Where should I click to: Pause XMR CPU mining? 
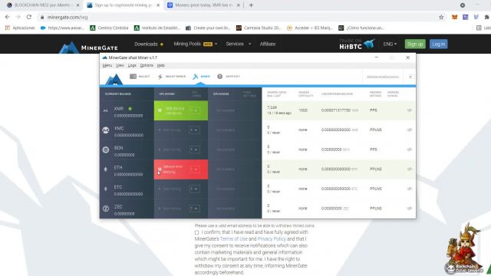[x=160, y=110]
